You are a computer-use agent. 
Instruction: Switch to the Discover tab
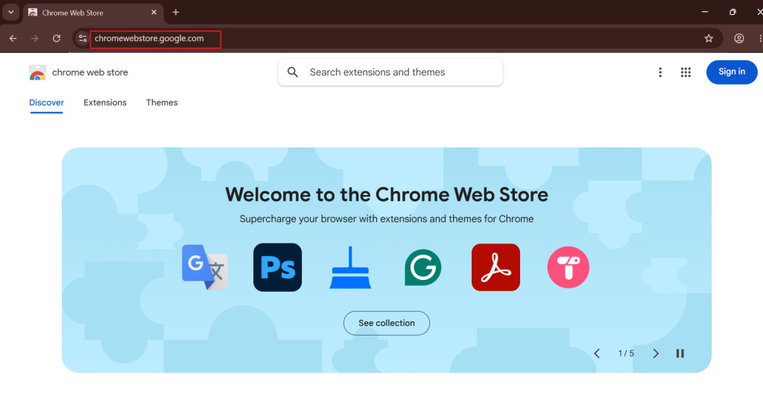(47, 103)
